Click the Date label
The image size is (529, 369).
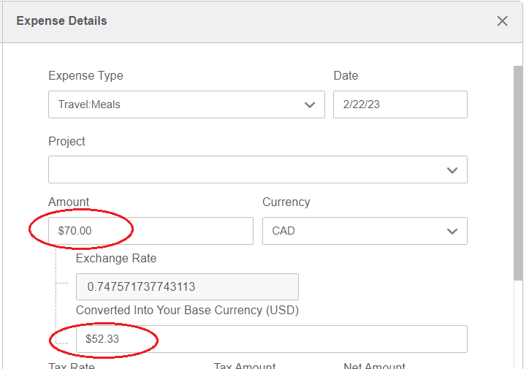click(x=346, y=76)
